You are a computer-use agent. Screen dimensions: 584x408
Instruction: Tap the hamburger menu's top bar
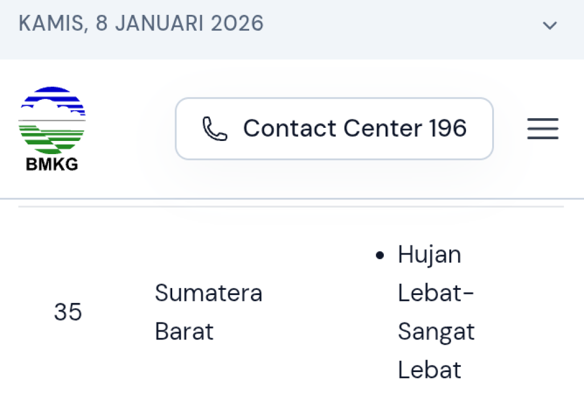(x=542, y=119)
